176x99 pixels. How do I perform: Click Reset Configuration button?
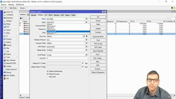98,72
